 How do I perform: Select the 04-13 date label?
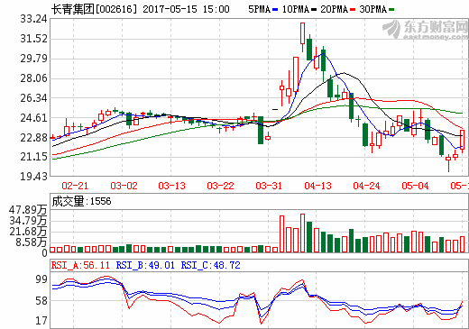(317, 186)
